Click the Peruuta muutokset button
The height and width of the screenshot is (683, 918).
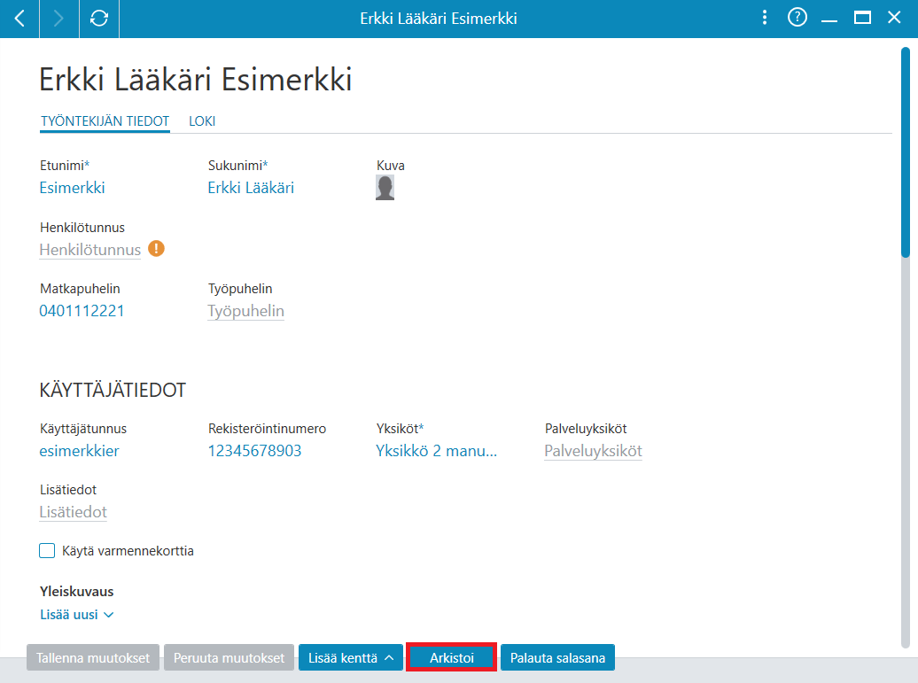coord(229,658)
